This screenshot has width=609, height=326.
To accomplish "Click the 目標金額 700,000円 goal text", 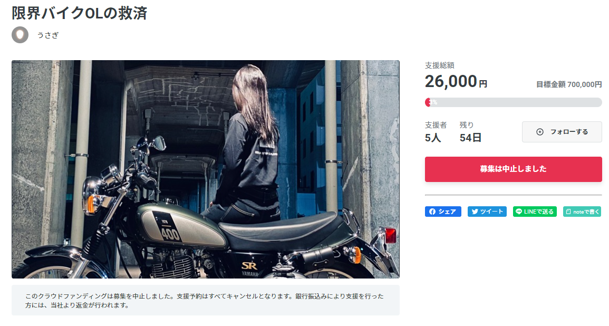I will pos(568,84).
